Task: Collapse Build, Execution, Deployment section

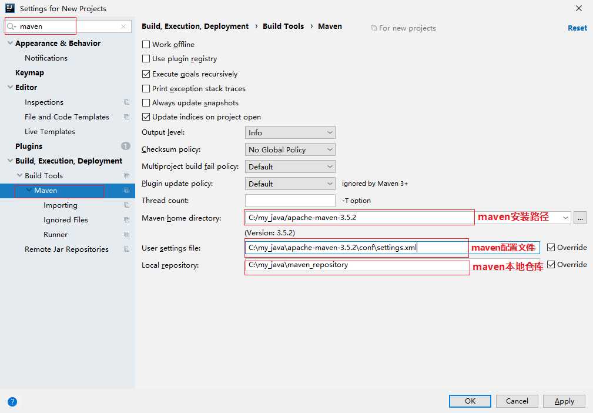Action: click(x=10, y=161)
